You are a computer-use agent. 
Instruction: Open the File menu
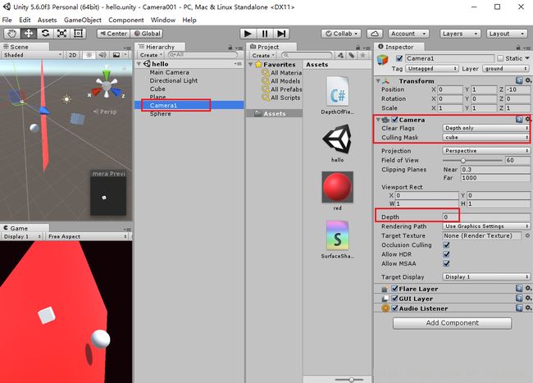7,20
